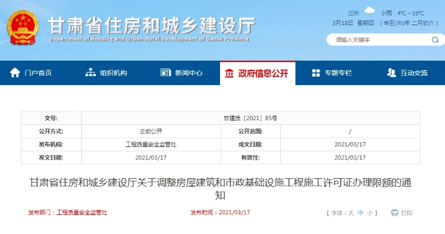Select the 政府信息公开 tab
The image size is (445, 234).
258,73
